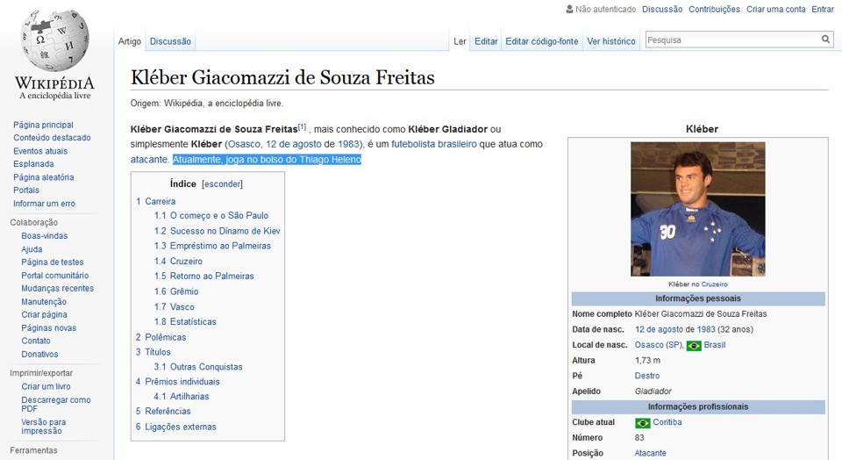The width and height of the screenshot is (842, 460).
Task: Jump to 1.2 Sucesso no Dínamo de Kiev
Action: click(218, 231)
